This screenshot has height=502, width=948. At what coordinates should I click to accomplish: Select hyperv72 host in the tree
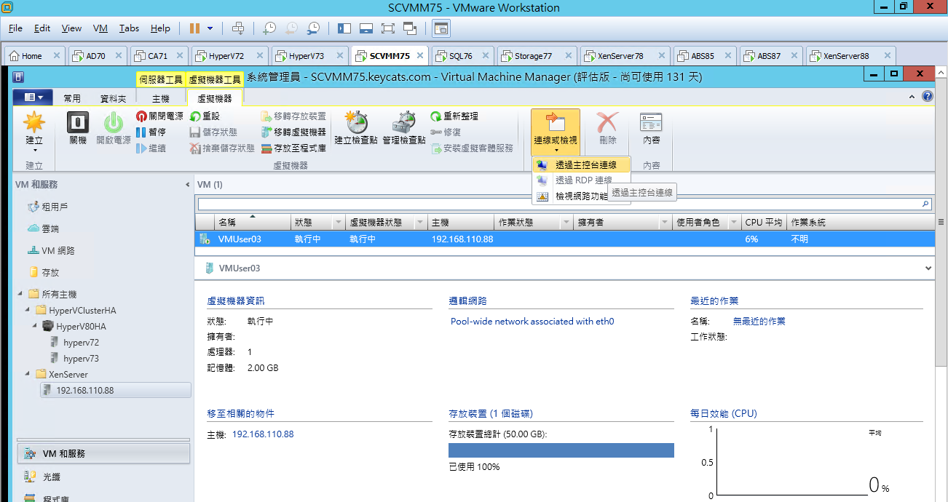click(x=81, y=343)
